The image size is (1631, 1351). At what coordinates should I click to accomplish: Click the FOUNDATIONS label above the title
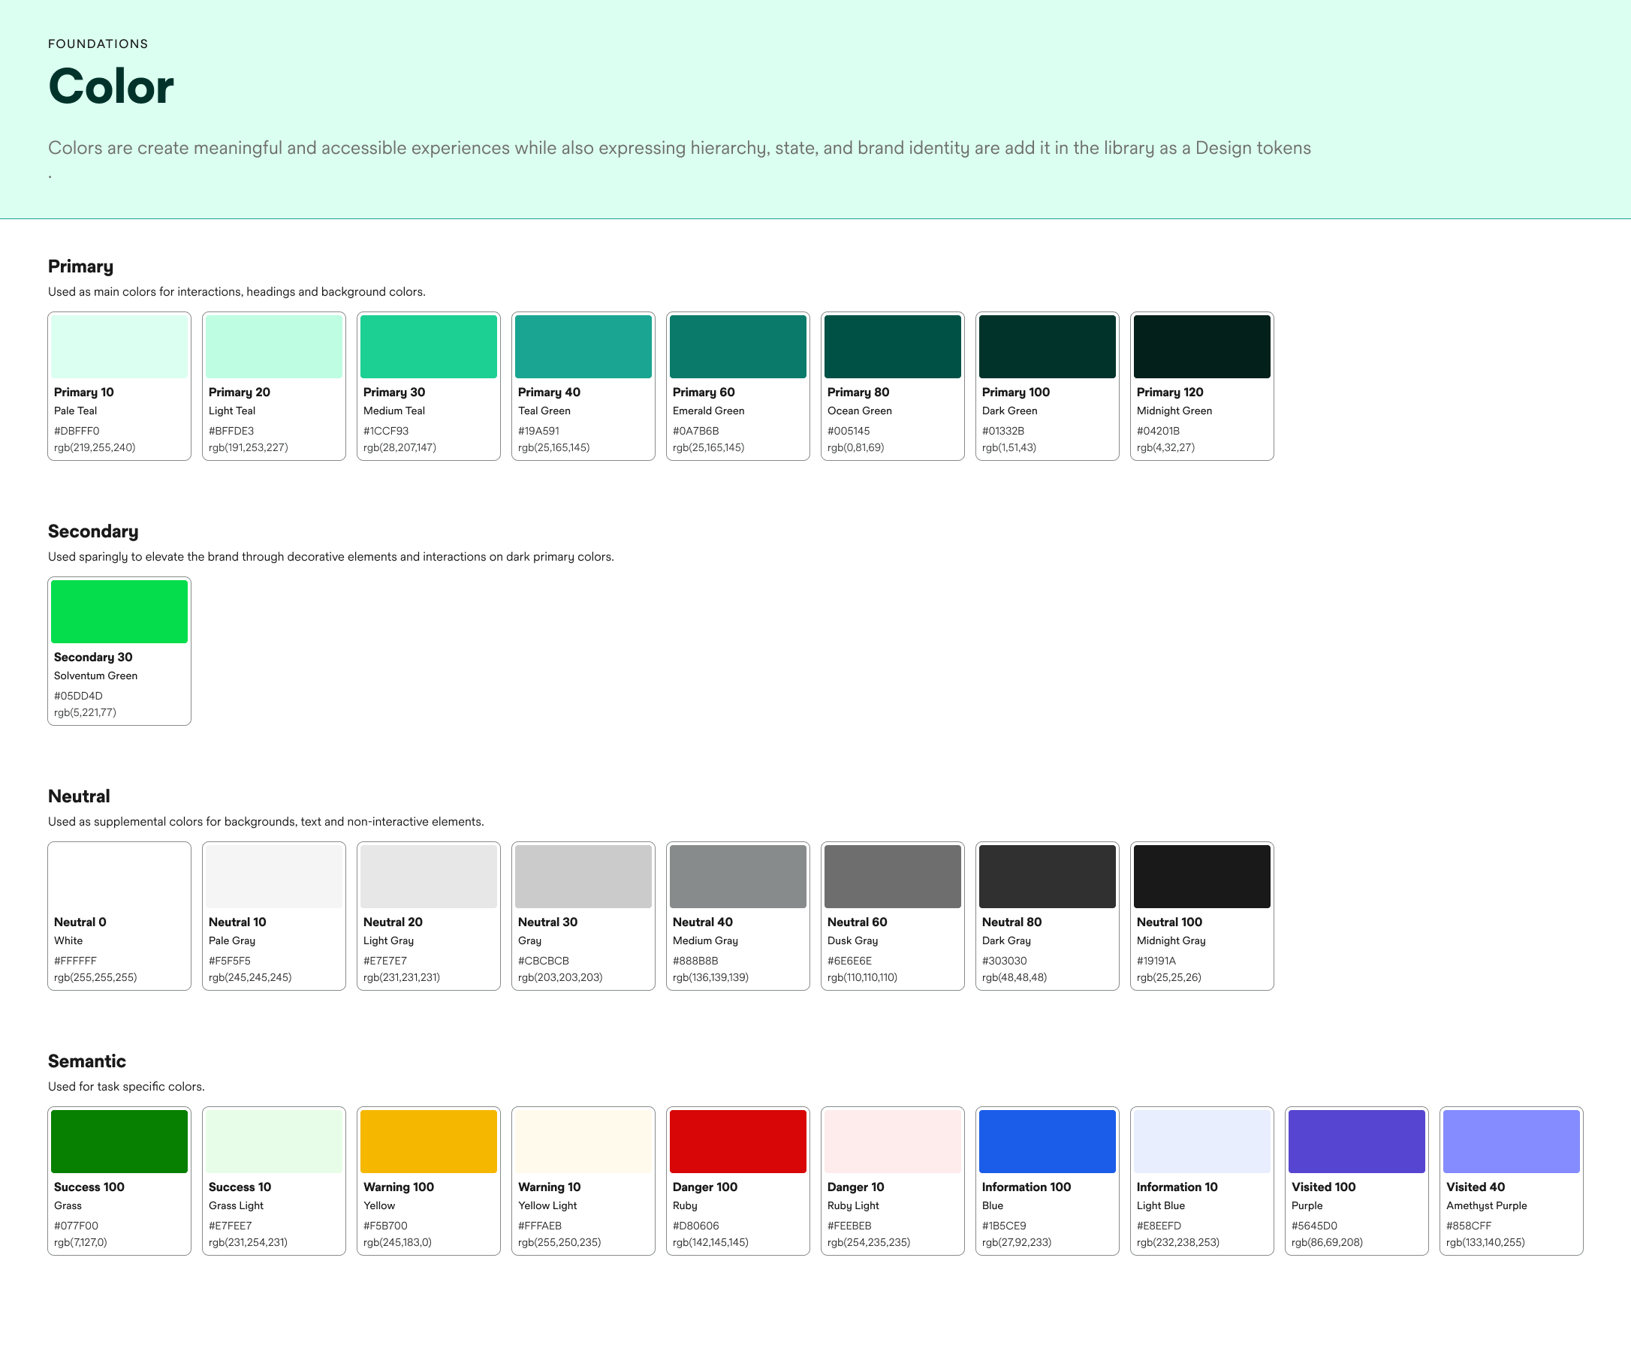[98, 44]
